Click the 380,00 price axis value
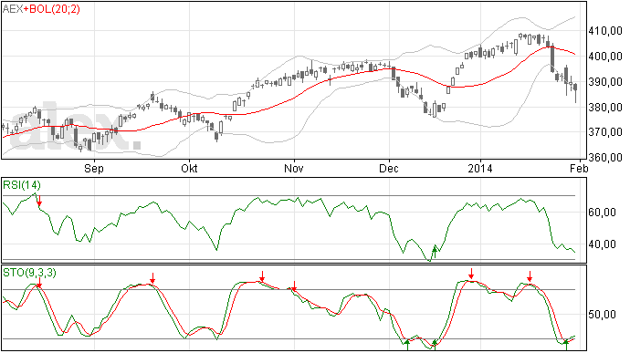 [605, 108]
